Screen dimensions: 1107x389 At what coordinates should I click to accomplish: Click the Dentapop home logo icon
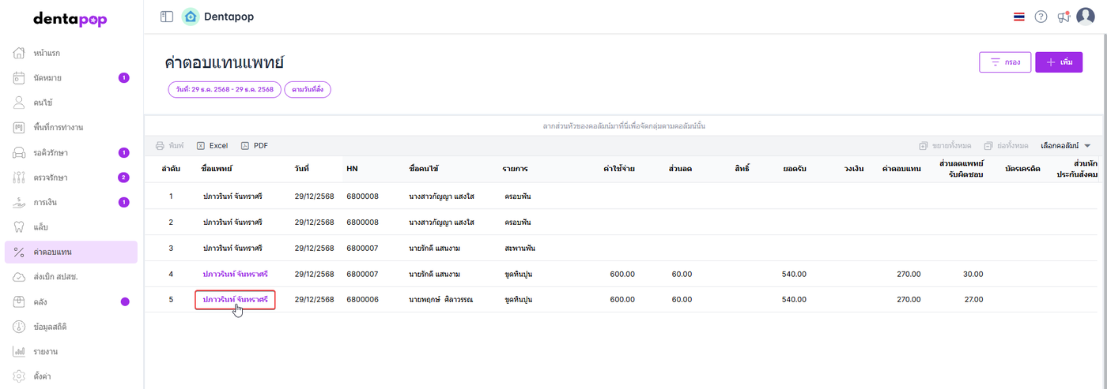point(190,17)
